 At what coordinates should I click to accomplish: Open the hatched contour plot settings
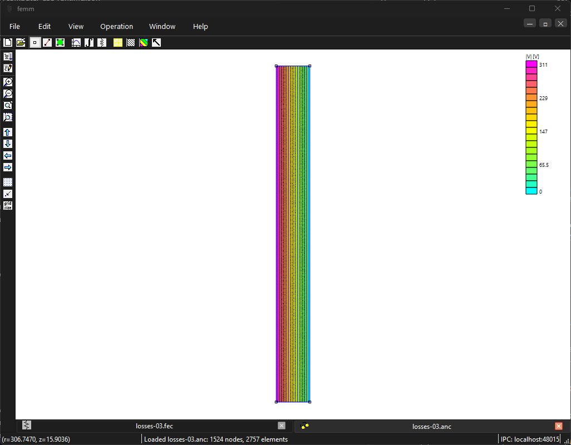pyautogui.click(x=131, y=43)
